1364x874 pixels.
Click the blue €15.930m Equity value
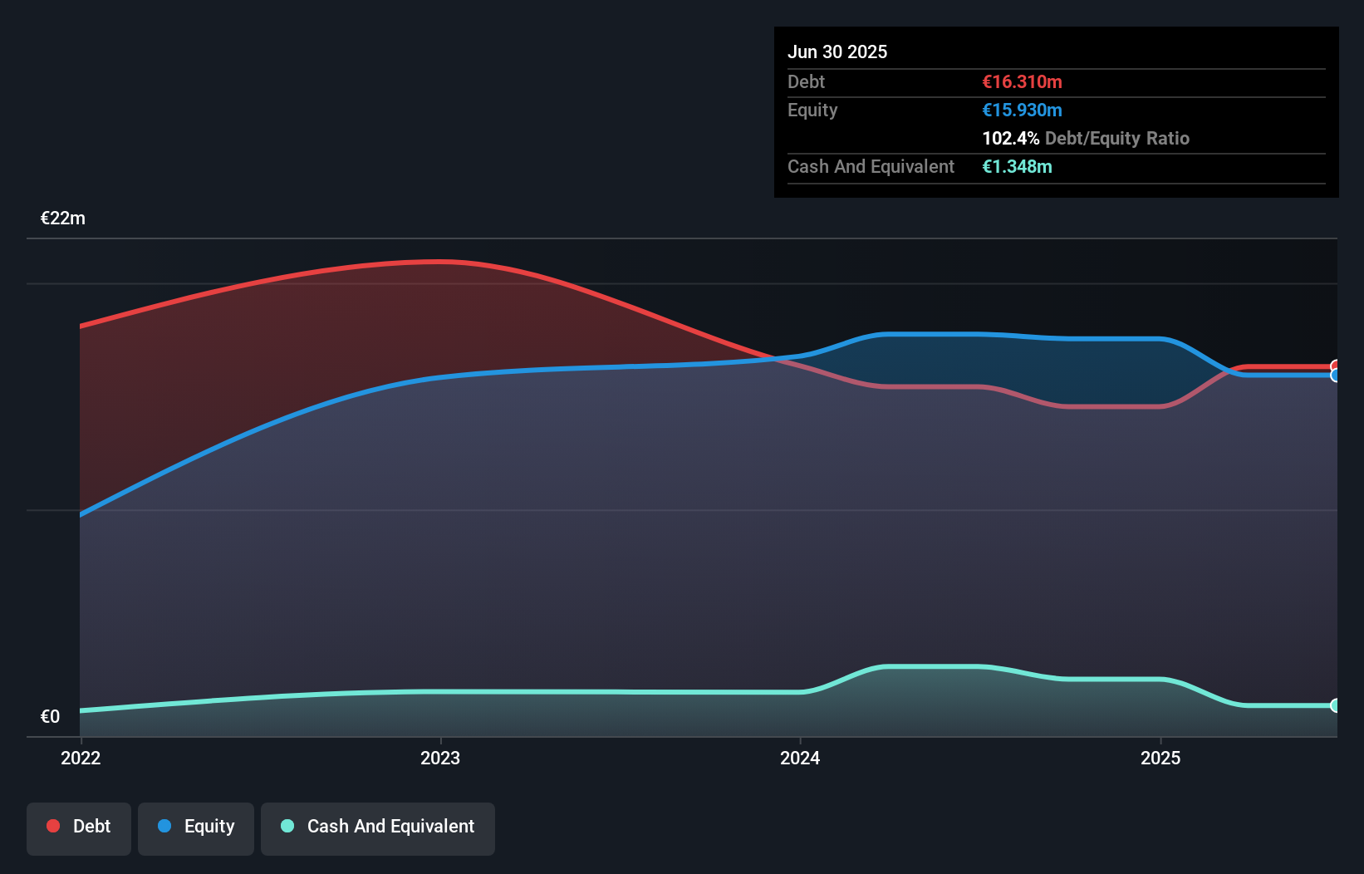point(1021,110)
